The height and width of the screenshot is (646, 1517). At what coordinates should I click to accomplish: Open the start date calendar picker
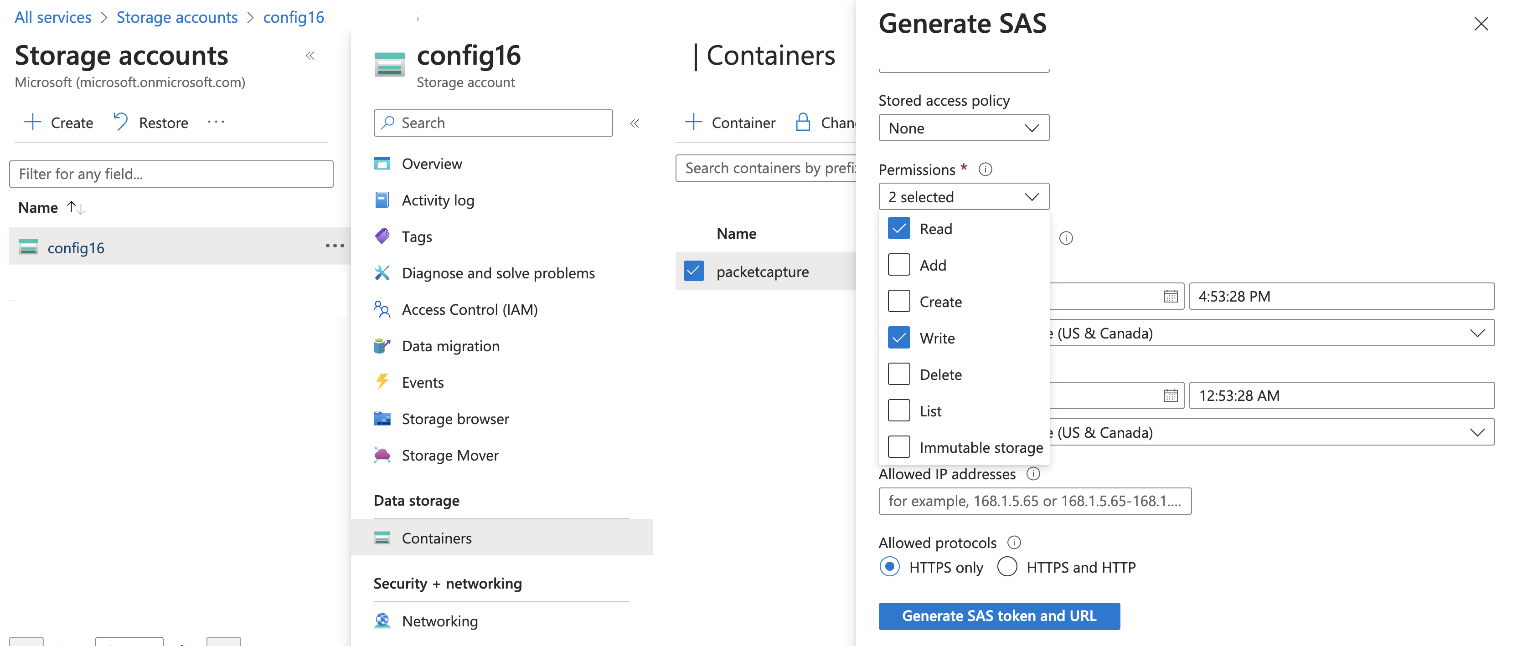pos(1170,296)
